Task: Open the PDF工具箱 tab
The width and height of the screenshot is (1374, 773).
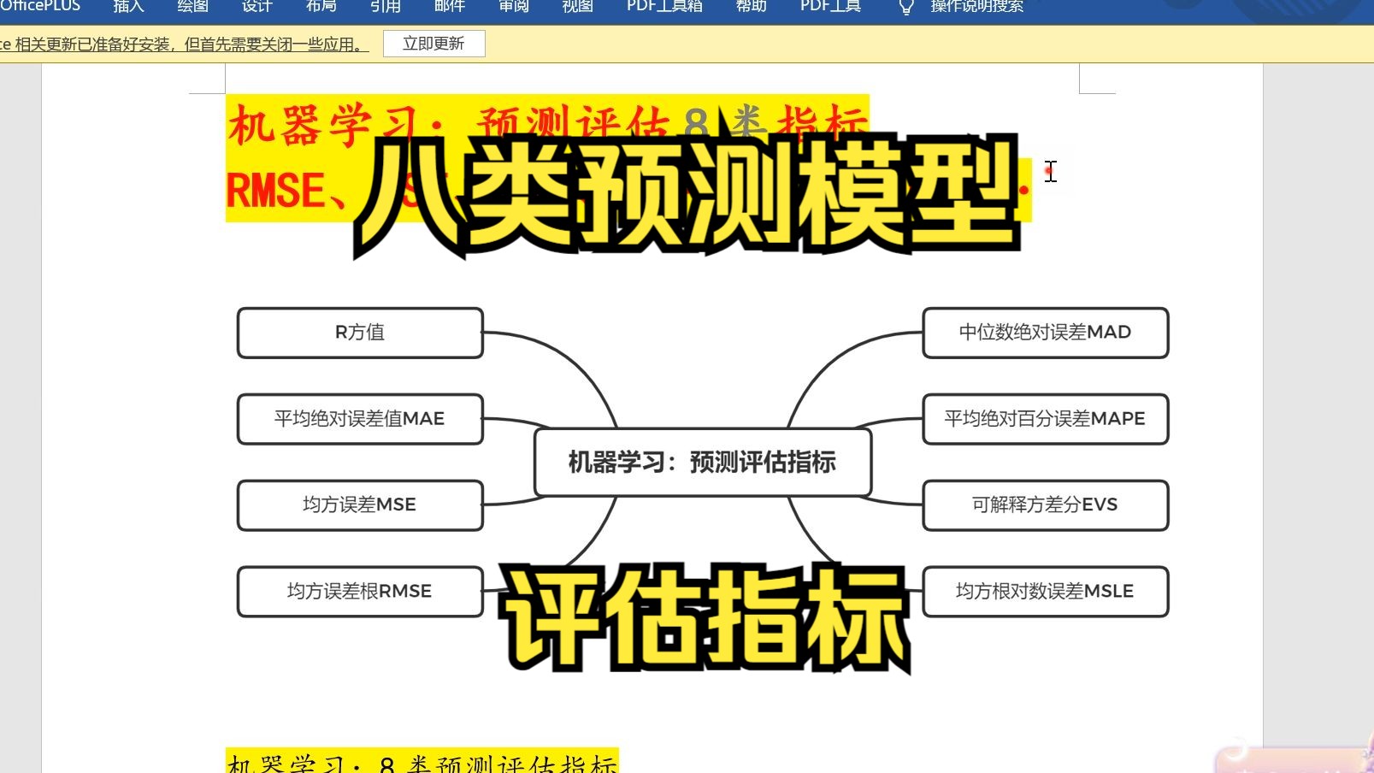Action: pyautogui.click(x=664, y=6)
